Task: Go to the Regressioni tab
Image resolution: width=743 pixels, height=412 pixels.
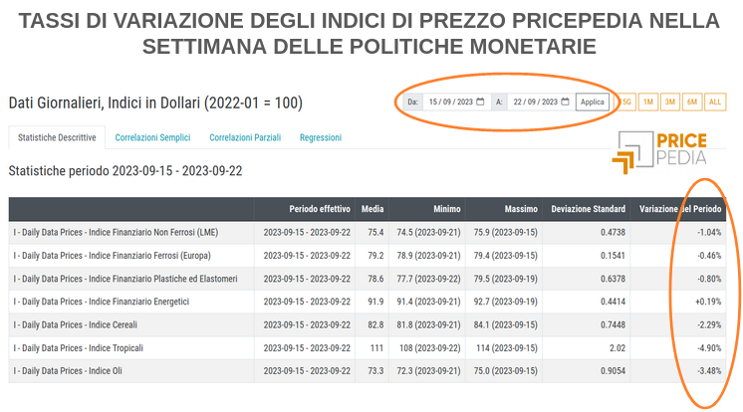Action: tap(321, 137)
